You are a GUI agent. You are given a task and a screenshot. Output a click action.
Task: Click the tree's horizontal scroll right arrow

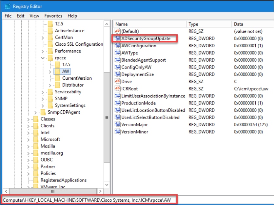100,191
